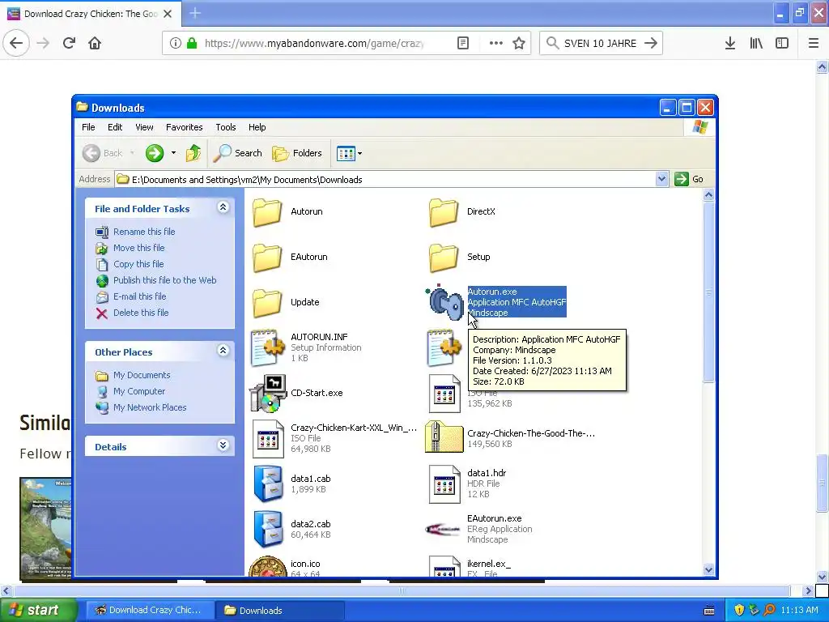
Task: Open the Tools menu
Action: (x=225, y=127)
